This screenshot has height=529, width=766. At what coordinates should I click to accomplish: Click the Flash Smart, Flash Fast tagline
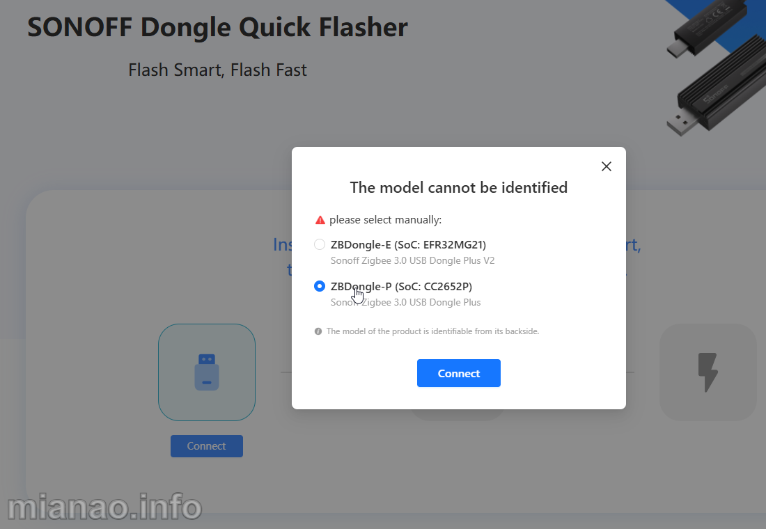pos(217,70)
